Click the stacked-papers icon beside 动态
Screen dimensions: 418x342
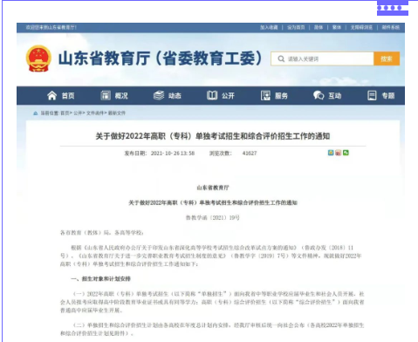[159, 95]
